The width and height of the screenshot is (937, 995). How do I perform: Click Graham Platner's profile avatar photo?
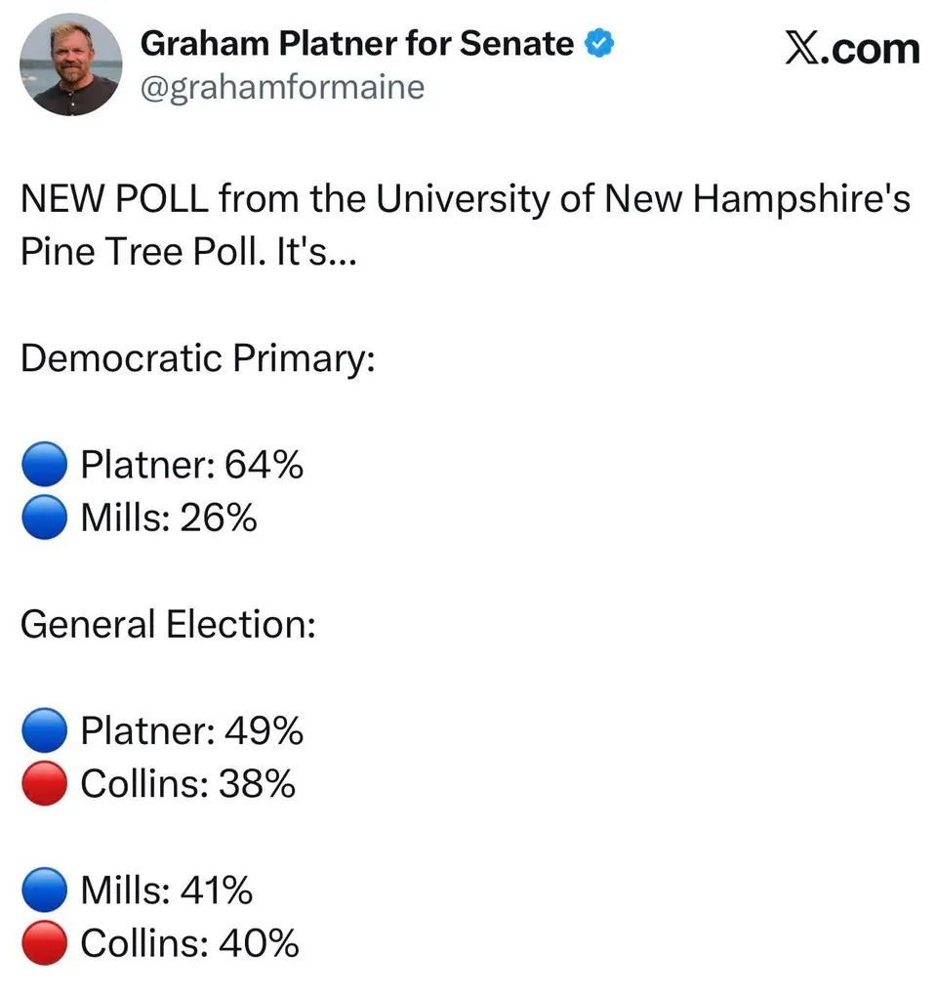(70, 65)
